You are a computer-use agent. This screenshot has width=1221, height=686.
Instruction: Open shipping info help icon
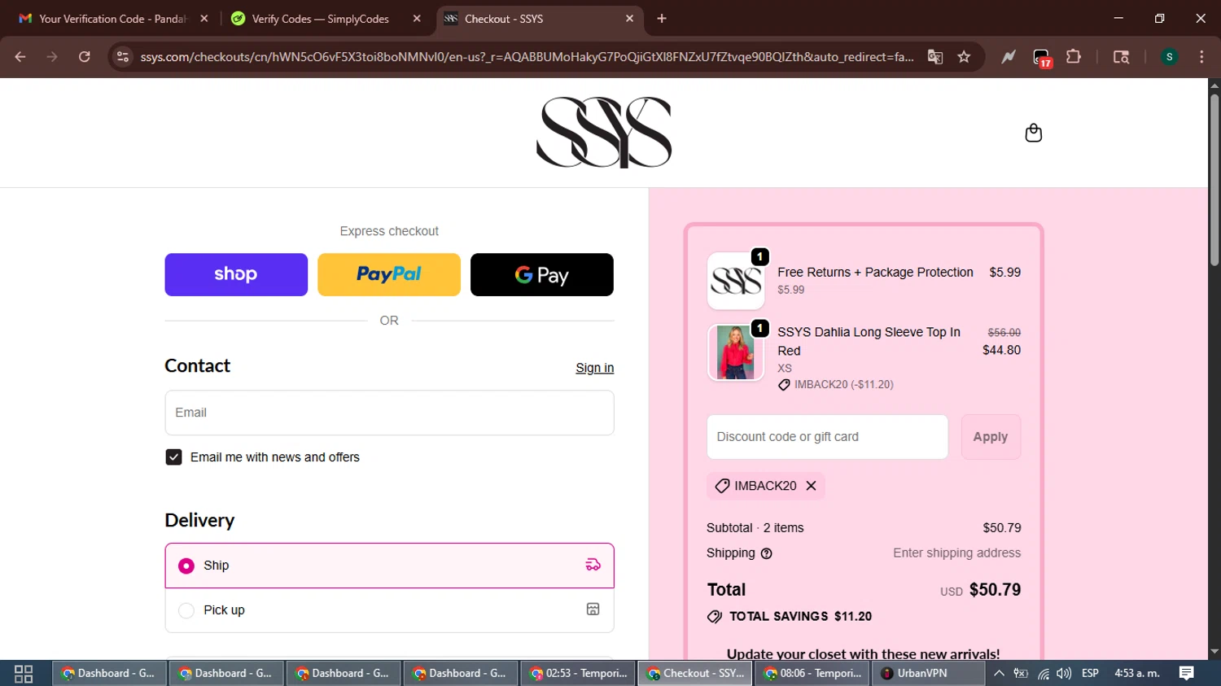[x=766, y=553]
